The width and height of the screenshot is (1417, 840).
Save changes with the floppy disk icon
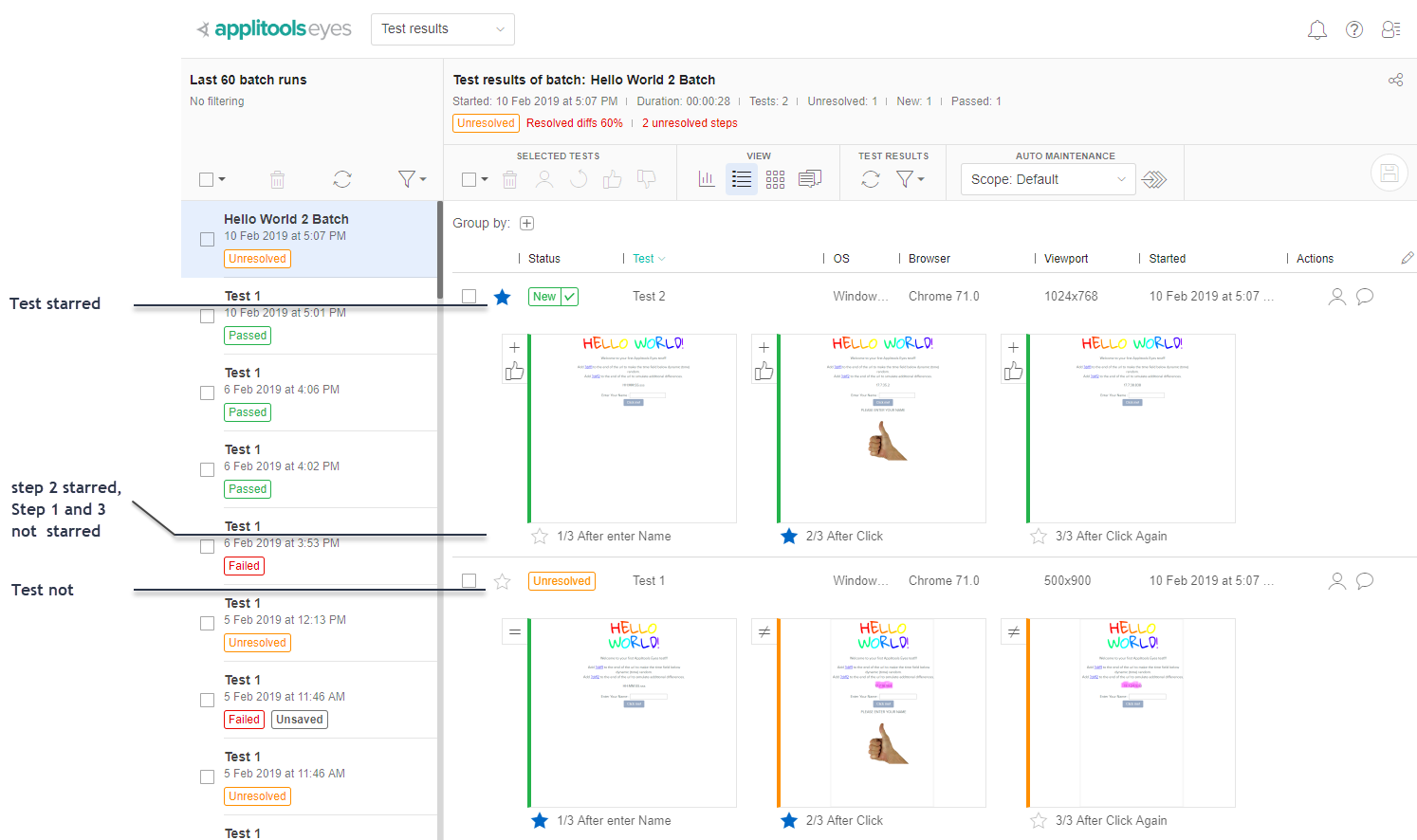click(x=1389, y=173)
